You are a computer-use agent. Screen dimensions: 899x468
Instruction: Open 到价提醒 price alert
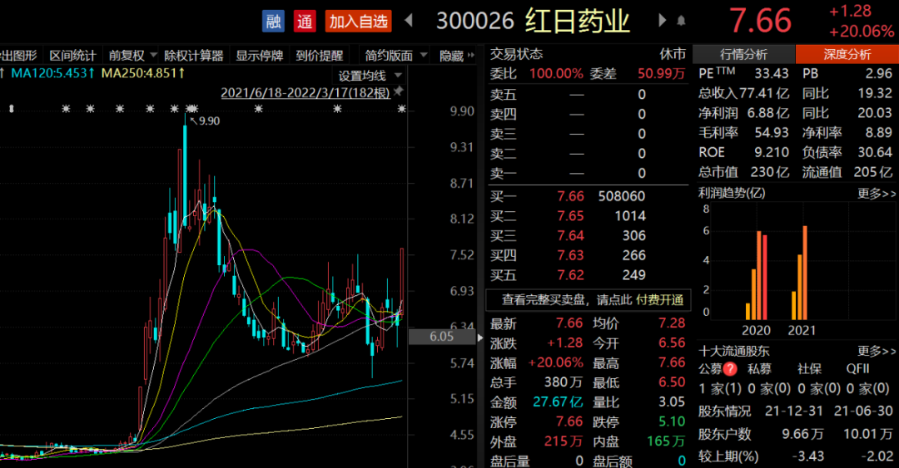(320, 56)
